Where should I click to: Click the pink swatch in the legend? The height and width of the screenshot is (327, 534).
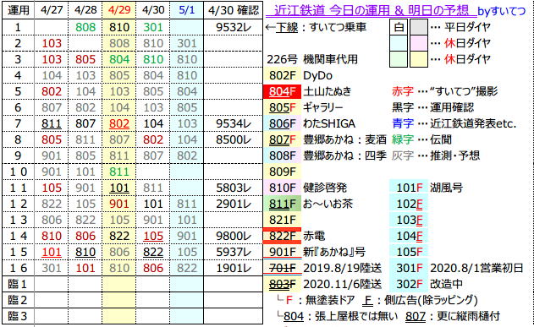[419, 43]
